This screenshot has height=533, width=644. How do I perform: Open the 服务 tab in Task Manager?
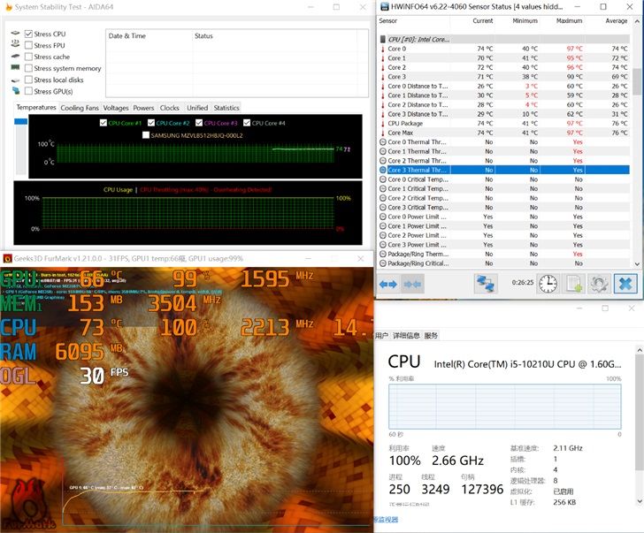[x=431, y=336]
